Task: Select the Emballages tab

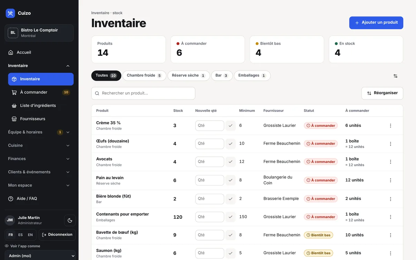Action: pyautogui.click(x=252, y=76)
